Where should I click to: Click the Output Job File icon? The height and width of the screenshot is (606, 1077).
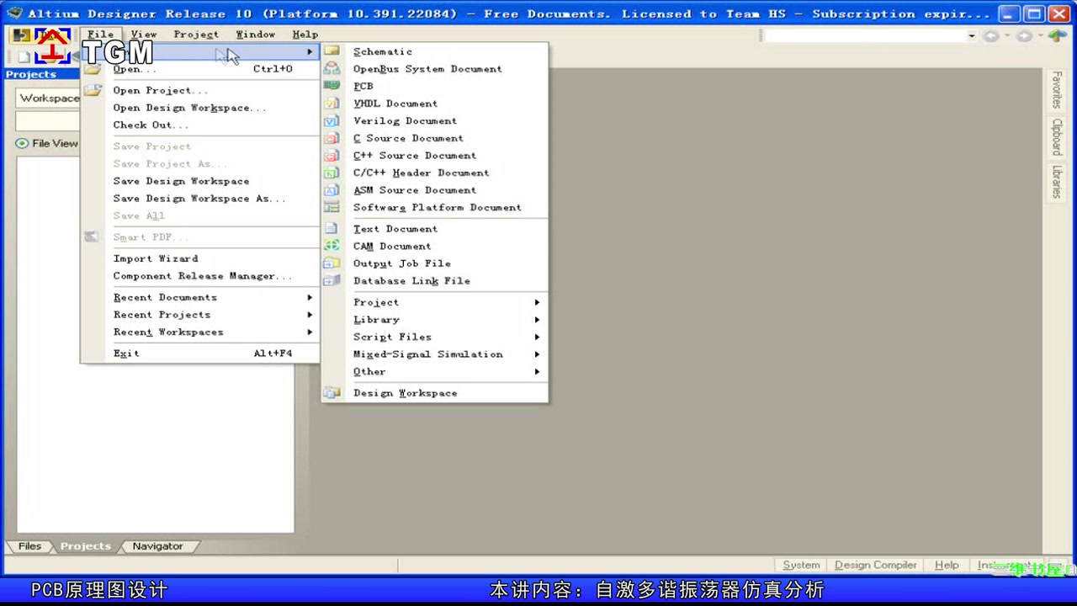click(332, 263)
